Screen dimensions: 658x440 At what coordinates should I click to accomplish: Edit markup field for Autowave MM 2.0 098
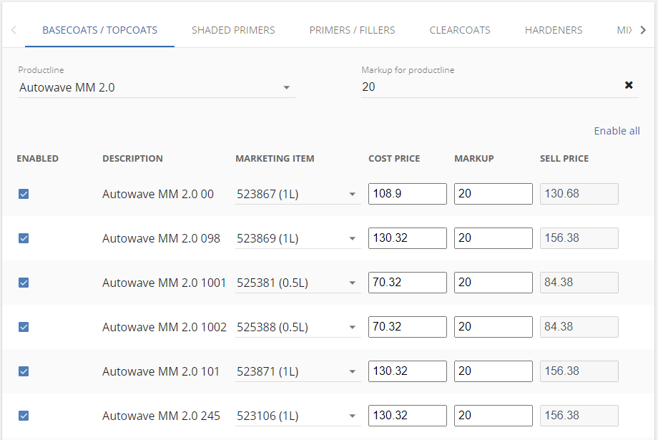493,238
